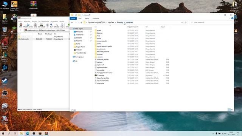Select the usercache file
This screenshot has height=136, width=242.
click(x=101, y=83)
